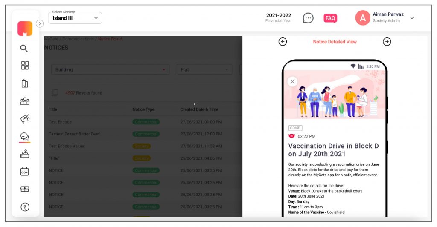Viewport: 437px width, 227px height.
Task: Open the Building filter dropdown
Action: pyautogui.click(x=110, y=69)
